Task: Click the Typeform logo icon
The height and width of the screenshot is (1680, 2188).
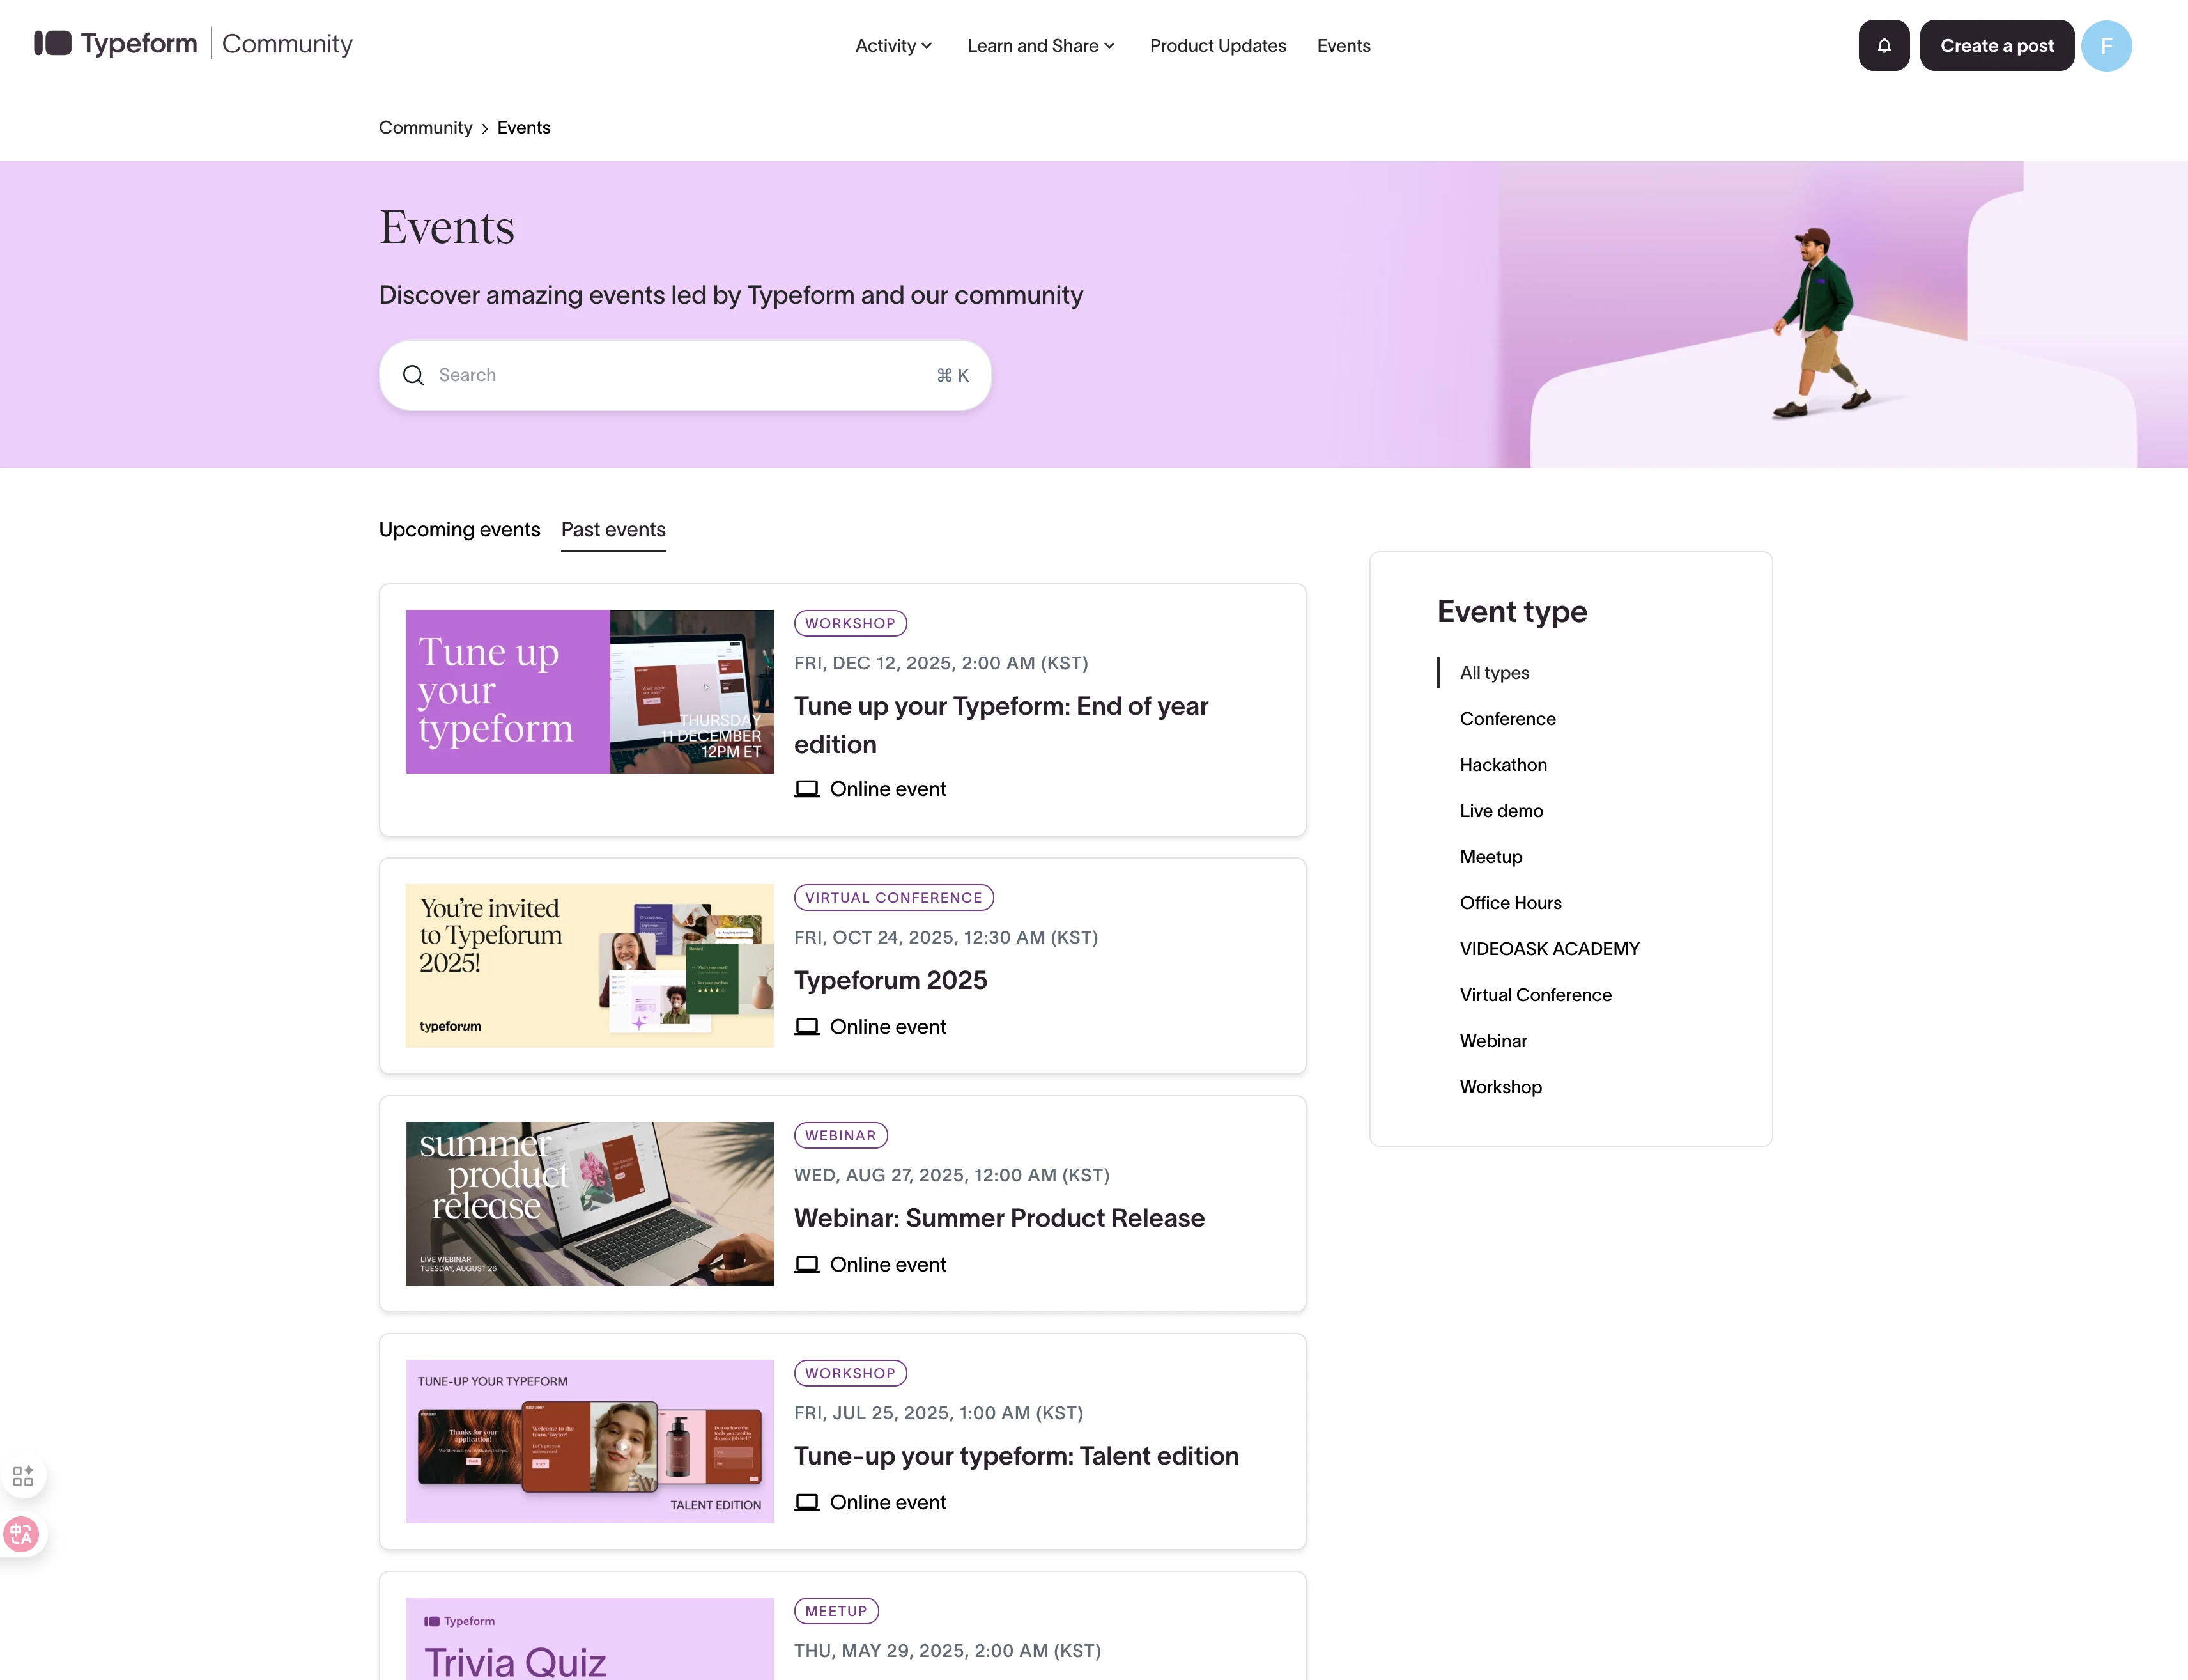Action: coord(53,43)
